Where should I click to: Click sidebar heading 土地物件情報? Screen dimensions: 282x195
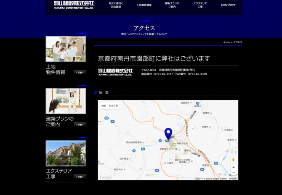56,69
